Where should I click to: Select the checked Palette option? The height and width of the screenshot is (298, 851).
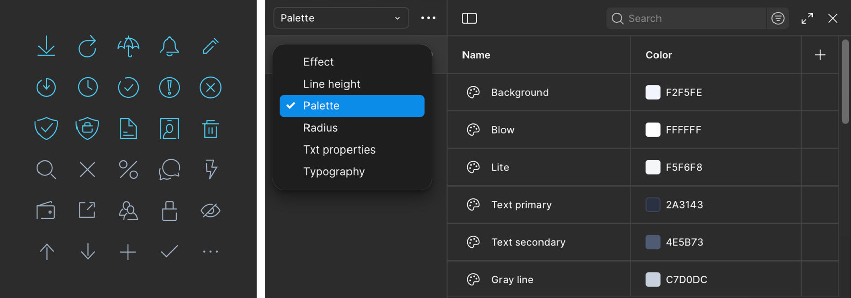[x=352, y=106]
